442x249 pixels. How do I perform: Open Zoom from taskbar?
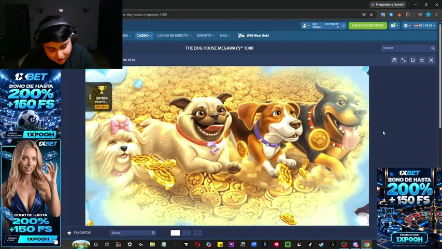click(x=254, y=244)
